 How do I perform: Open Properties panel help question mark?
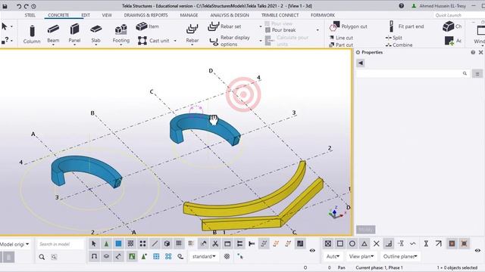(x=473, y=52)
